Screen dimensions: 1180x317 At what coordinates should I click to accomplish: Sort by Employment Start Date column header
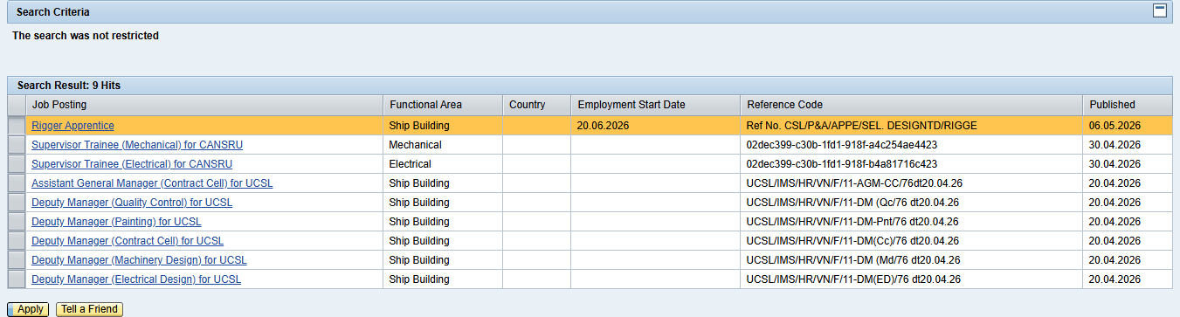coord(655,105)
